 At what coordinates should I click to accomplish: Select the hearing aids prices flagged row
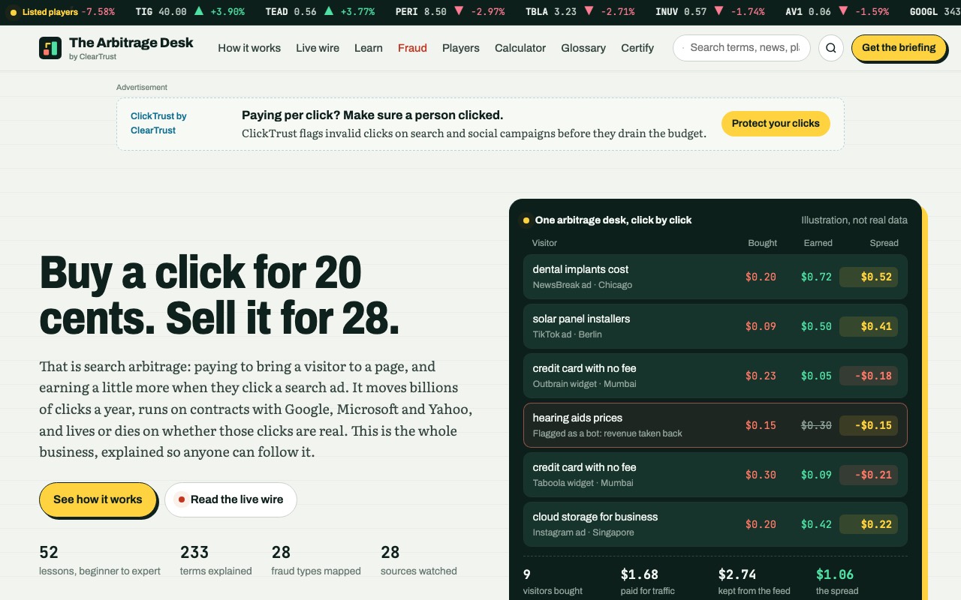click(715, 425)
